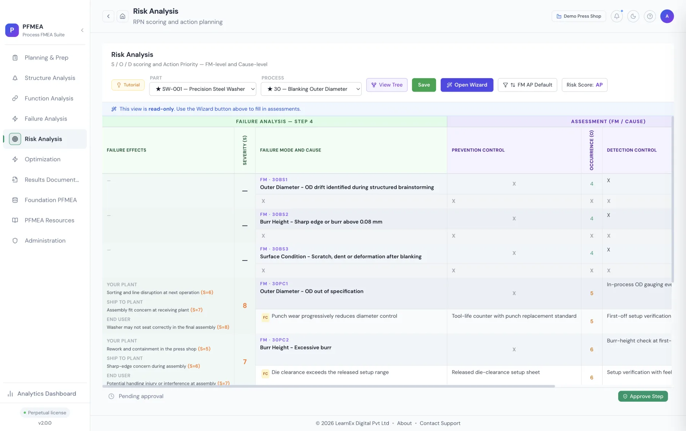Click the Risk Analysis target icon

[x=15, y=139]
